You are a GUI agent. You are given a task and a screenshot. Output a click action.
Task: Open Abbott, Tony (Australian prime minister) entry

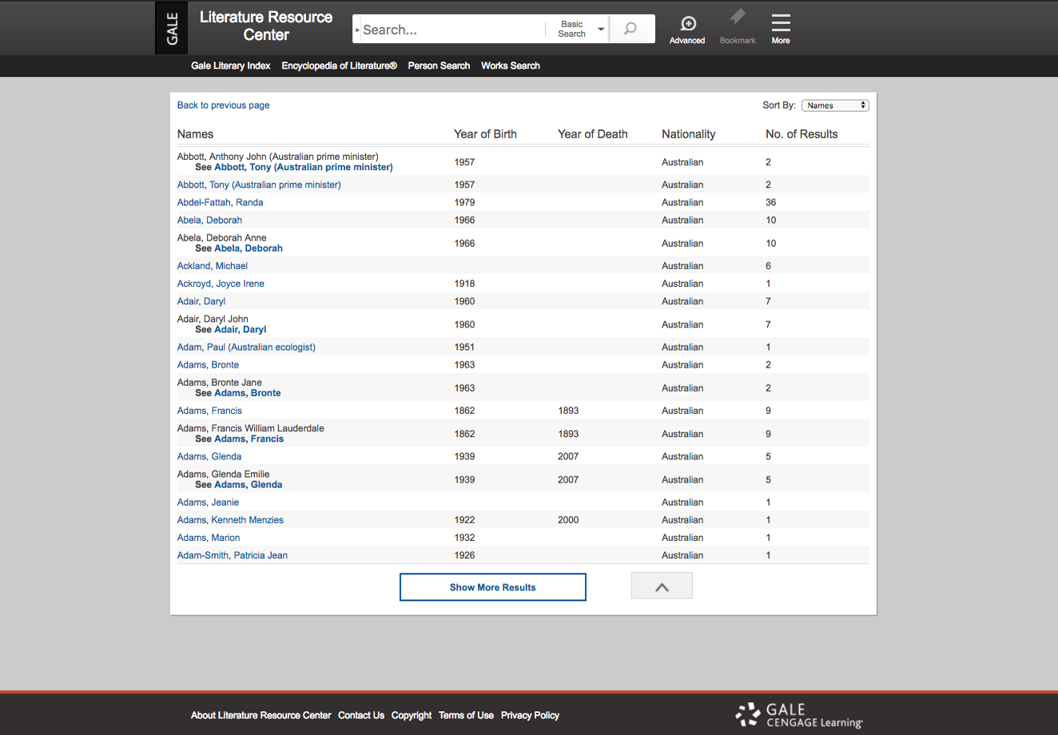[x=259, y=185]
